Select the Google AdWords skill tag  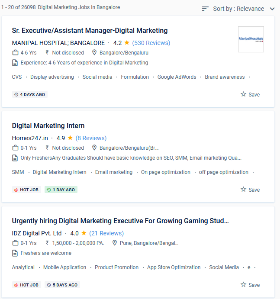pyautogui.click(x=177, y=77)
